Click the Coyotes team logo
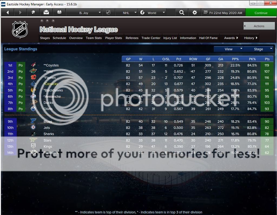The width and height of the screenshot is (277, 215). pos(33,65)
